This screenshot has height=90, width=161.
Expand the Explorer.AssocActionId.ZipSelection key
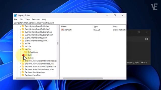pos(20,66)
